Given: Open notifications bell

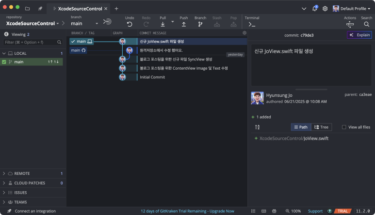Looking at the screenshot, I should click(x=315, y=8).
